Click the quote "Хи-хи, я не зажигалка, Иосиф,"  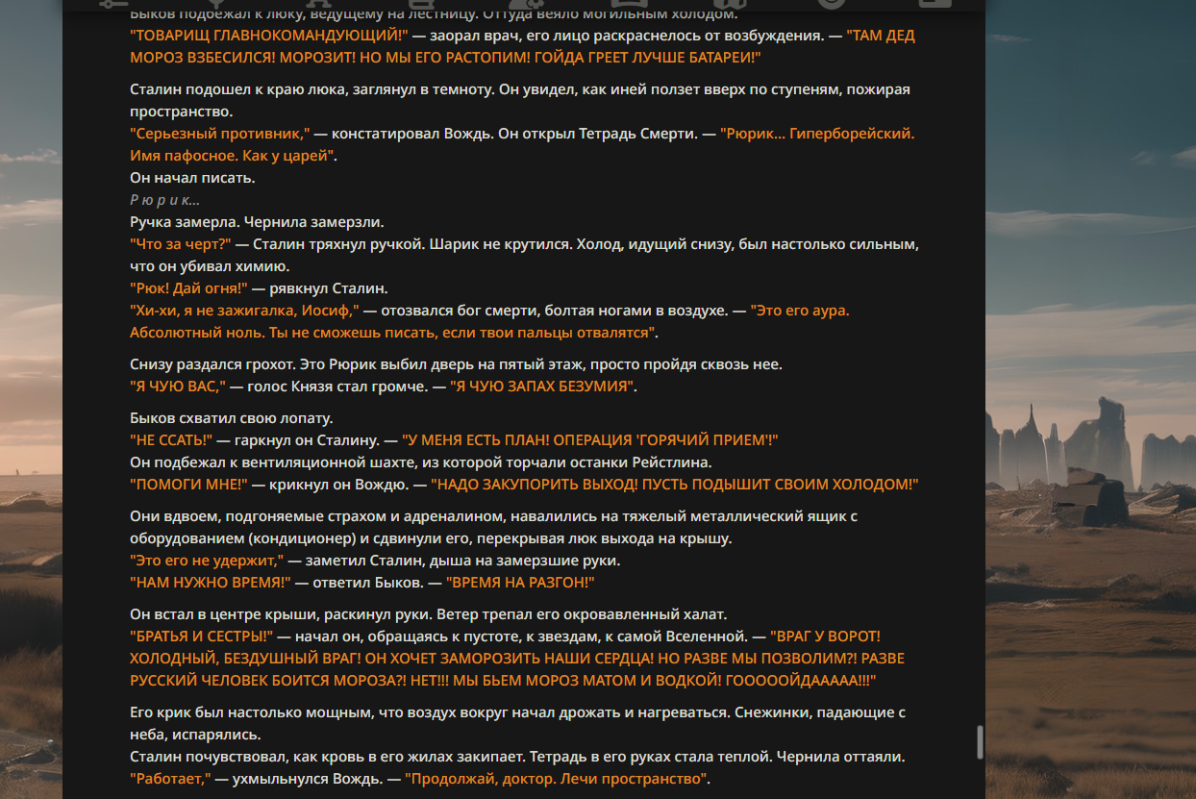(x=244, y=311)
